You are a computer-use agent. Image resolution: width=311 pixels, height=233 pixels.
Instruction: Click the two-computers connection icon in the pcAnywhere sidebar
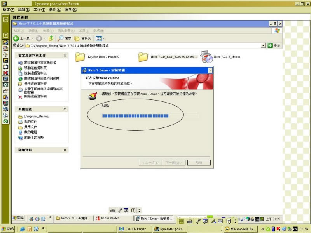pos(6,109)
